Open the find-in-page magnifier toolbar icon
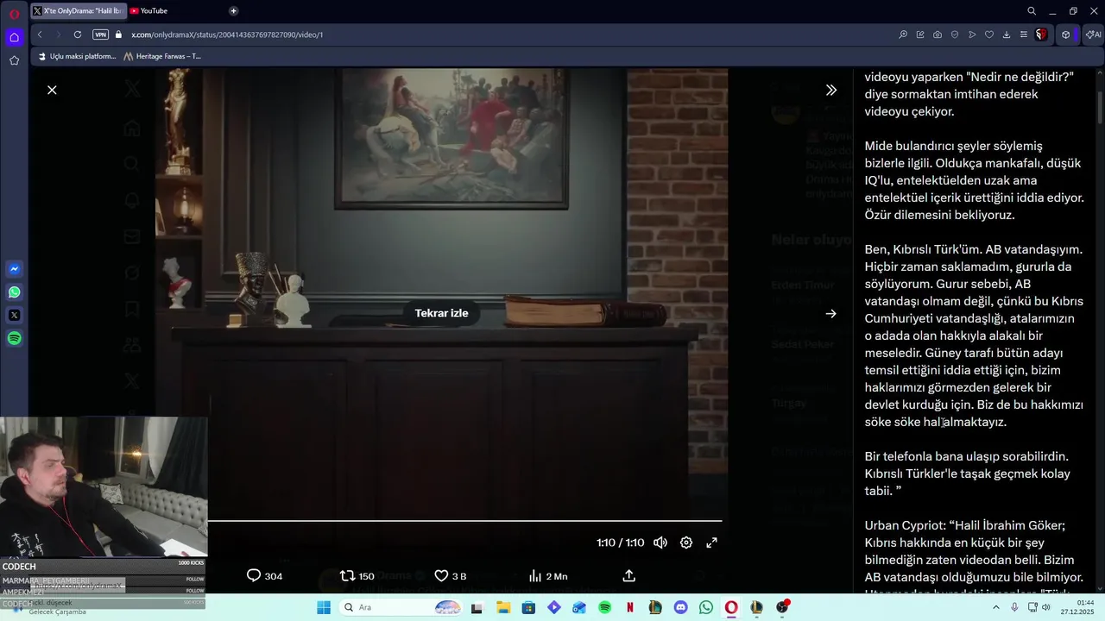This screenshot has width=1105, height=621. click(903, 34)
